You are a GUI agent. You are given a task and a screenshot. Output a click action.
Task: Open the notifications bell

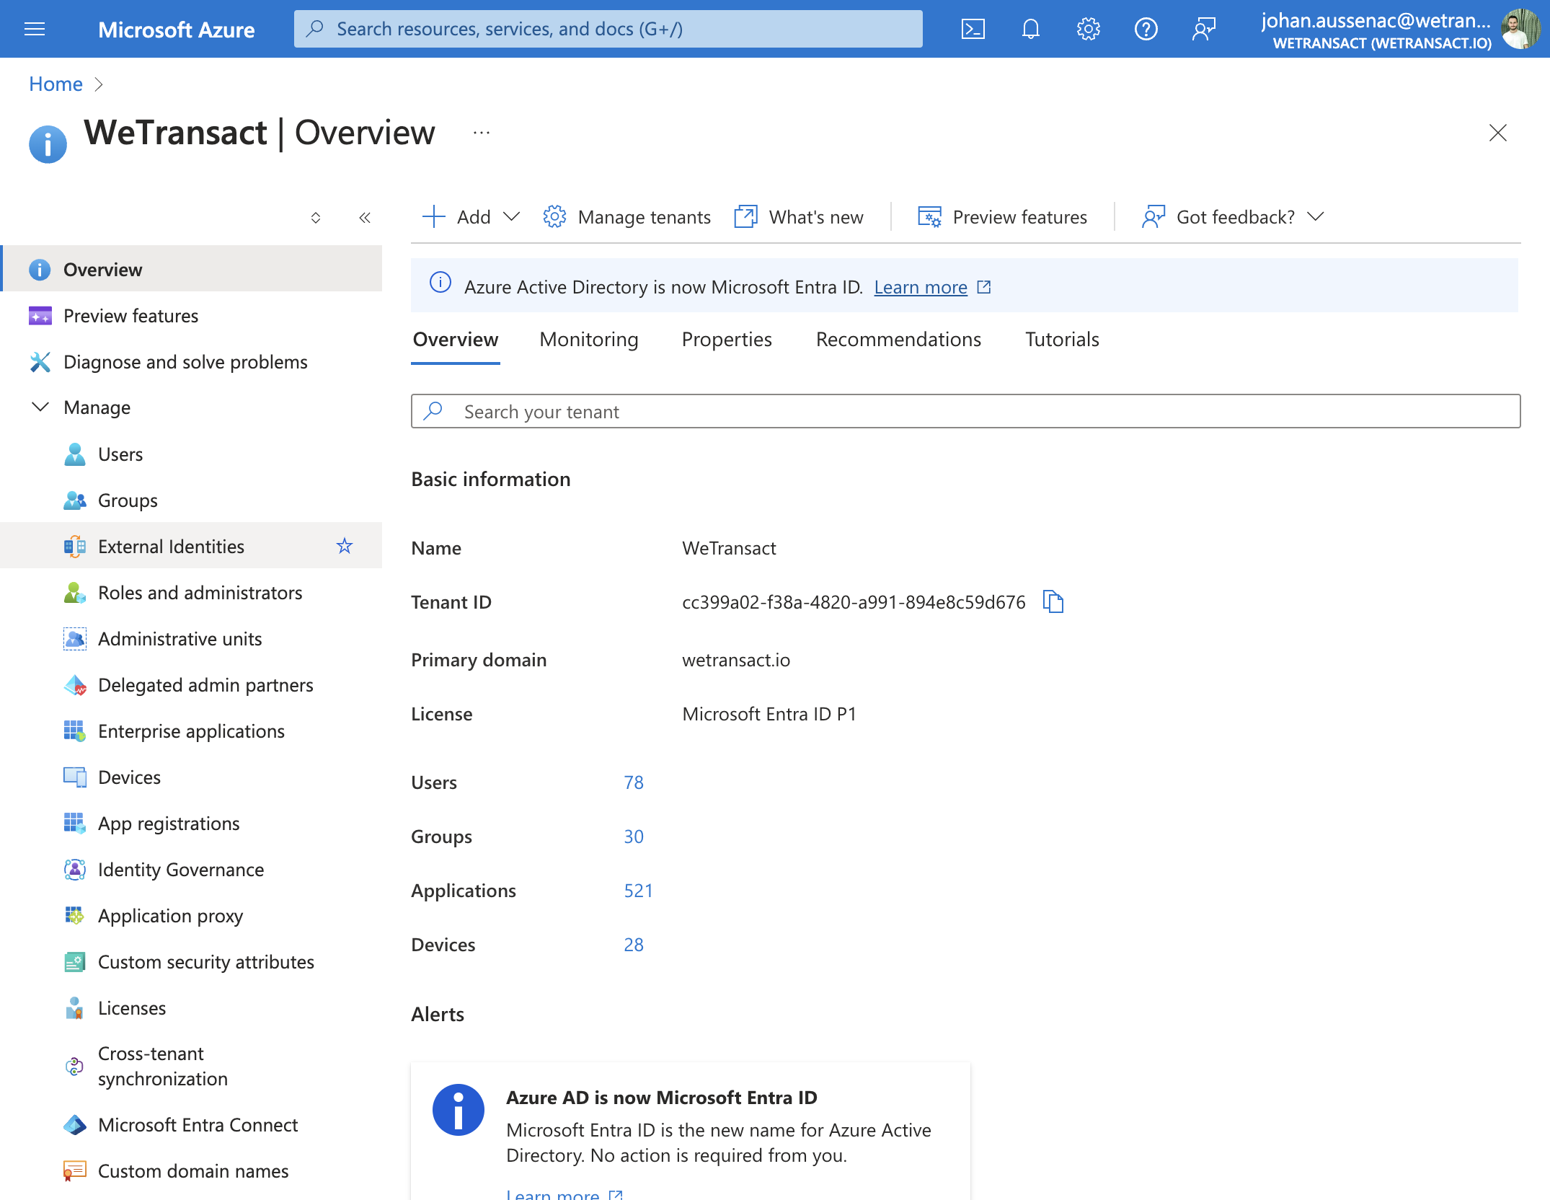coord(1031,29)
